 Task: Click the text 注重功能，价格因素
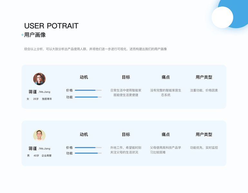click(x=204, y=90)
